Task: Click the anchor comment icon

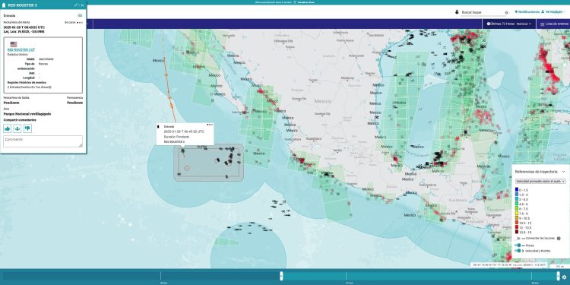Action: tap(17, 128)
